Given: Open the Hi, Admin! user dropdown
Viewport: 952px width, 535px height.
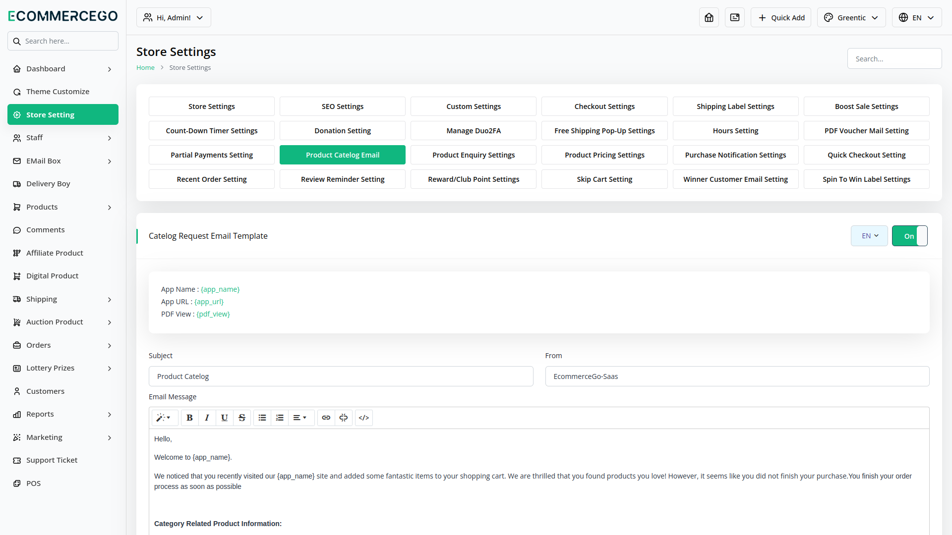Looking at the screenshot, I should pyautogui.click(x=174, y=17).
